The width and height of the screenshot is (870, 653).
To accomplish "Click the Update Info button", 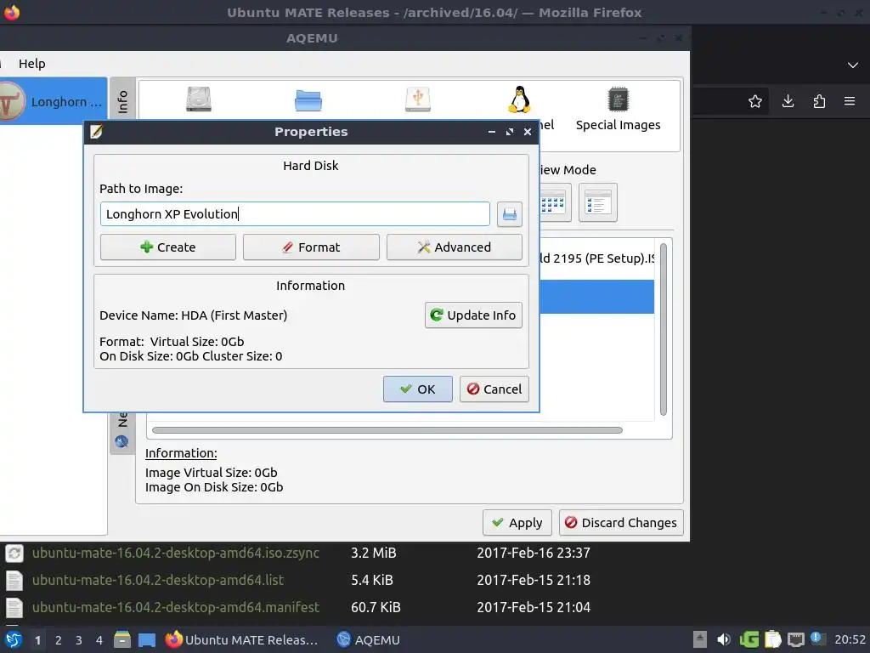I will click(473, 315).
